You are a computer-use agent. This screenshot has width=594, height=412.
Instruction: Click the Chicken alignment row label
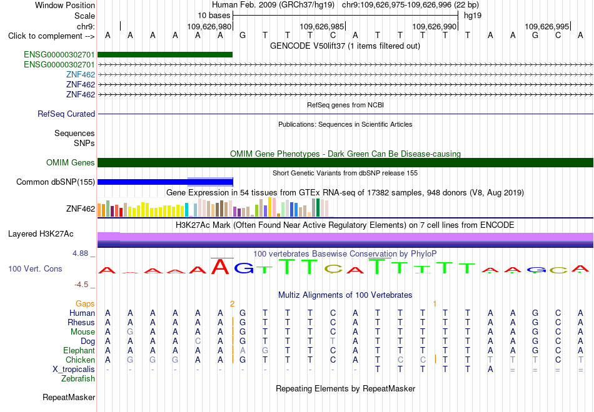pos(80,360)
